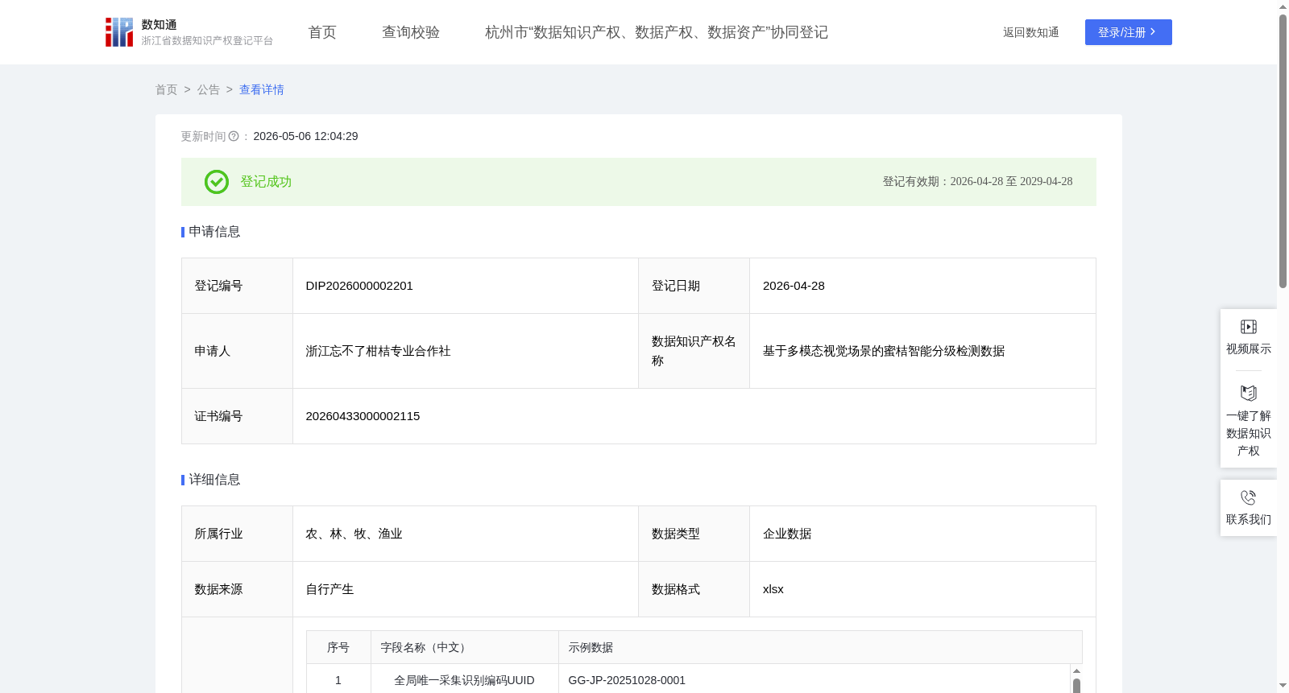1289x693 pixels.
Task: Click 查看详情 in the breadcrumb
Action: point(262,90)
